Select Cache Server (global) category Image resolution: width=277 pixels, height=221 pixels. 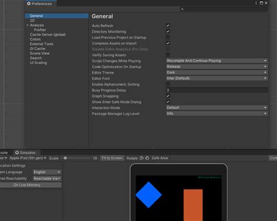pyautogui.click(x=48, y=34)
